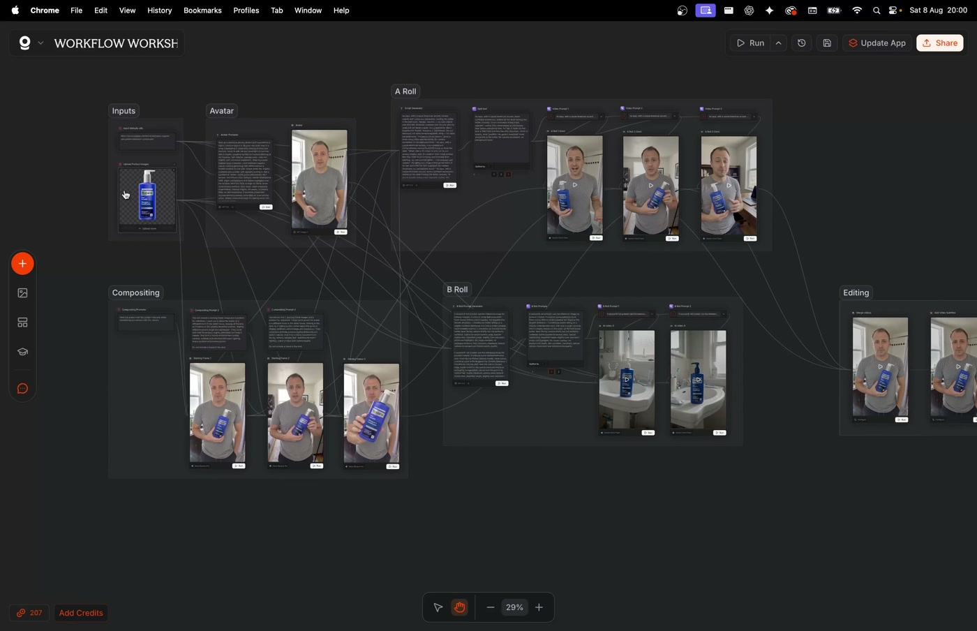Play the AI video 3 bathroom clip
Viewport: 977px width, 631px height.
click(x=627, y=380)
